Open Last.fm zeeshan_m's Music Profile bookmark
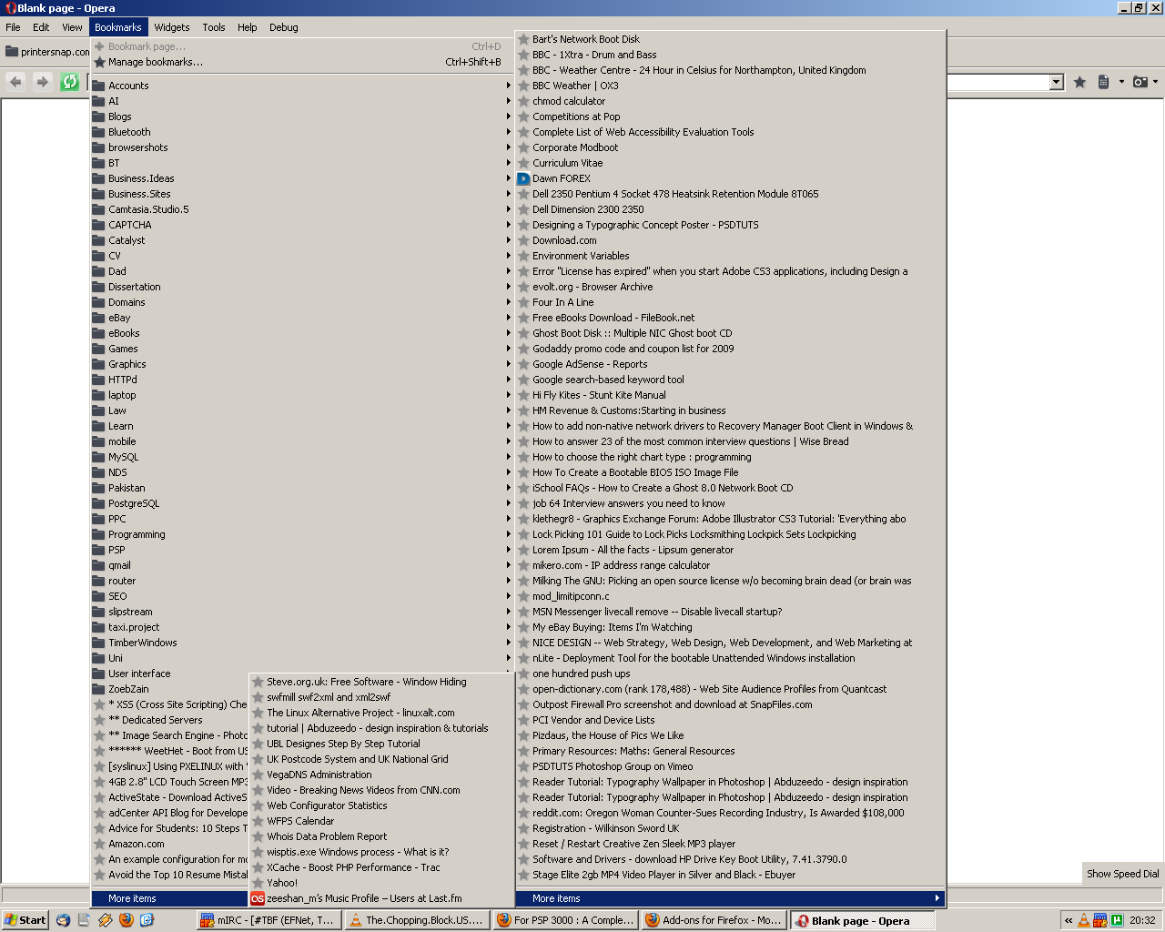This screenshot has height=932, width=1165. click(364, 898)
